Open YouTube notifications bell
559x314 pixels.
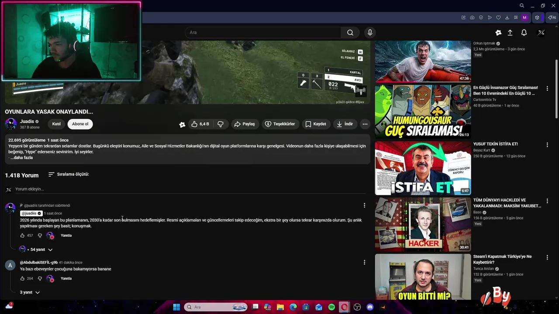[524, 33]
